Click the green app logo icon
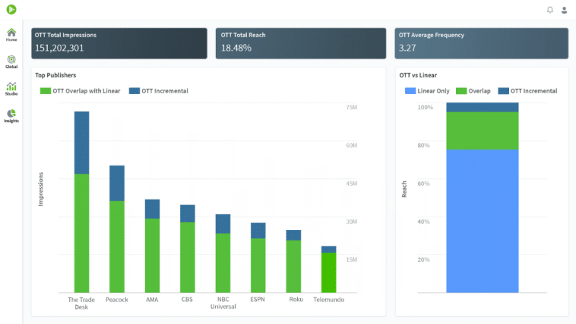The width and height of the screenshot is (576, 324). click(x=11, y=9)
